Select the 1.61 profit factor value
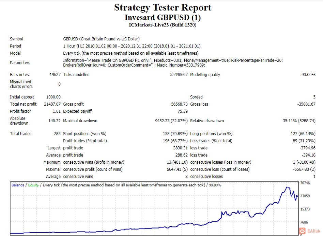Viewport: 323px width, 236px height. click(57, 111)
